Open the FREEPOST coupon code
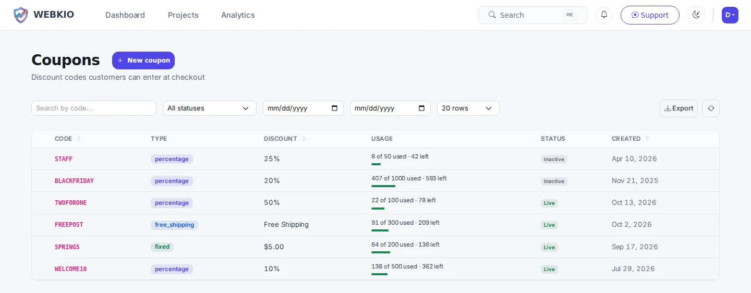Screen dimensions: 751x293 click(x=69, y=225)
